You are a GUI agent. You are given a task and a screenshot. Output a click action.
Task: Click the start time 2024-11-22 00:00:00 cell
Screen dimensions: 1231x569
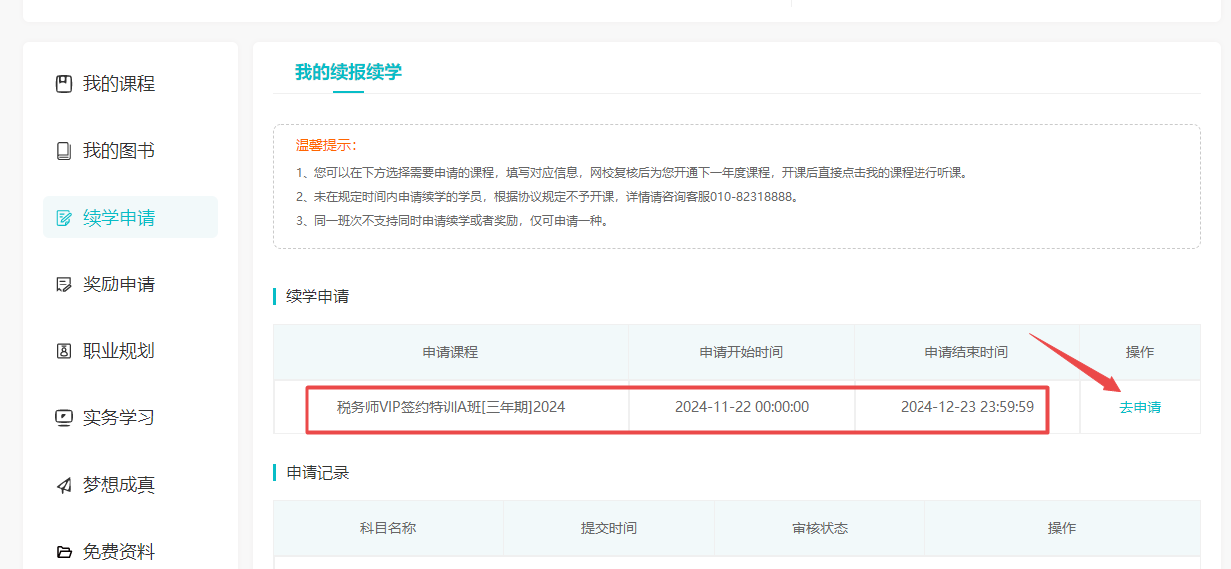click(x=741, y=407)
